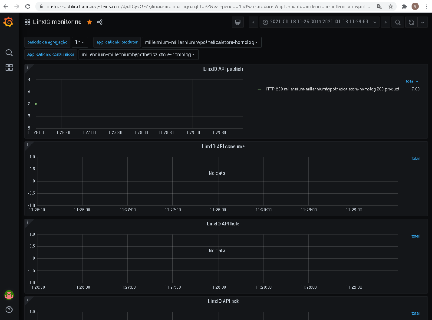Share the dashboard via share icon

coord(100,22)
